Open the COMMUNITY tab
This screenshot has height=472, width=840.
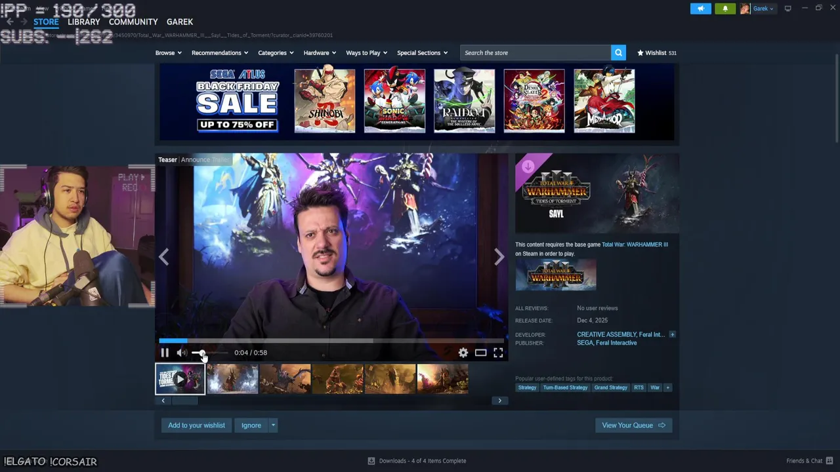click(x=133, y=22)
